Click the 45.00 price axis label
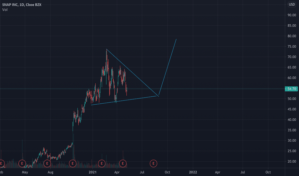 [x=292, y=109]
